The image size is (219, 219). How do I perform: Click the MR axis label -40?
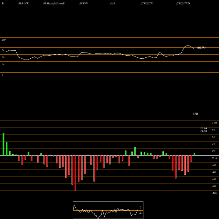click(214, 172)
